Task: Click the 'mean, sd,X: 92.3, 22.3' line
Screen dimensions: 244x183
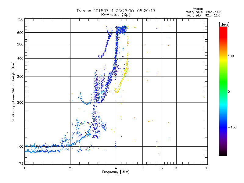Action: (203, 15)
